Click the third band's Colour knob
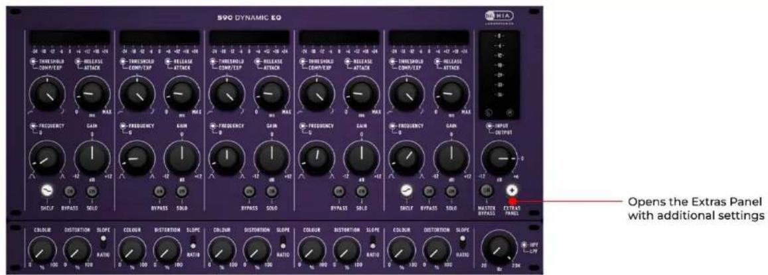Viewport: 768px width, 275px height. [222, 250]
